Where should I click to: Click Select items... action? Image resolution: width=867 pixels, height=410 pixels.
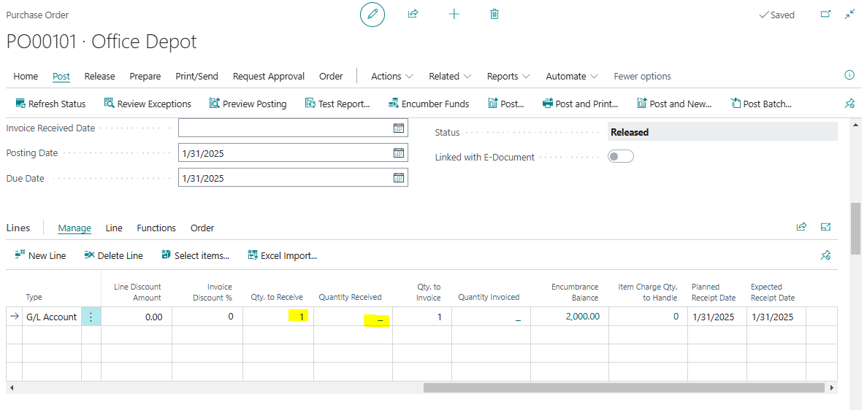(x=195, y=255)
